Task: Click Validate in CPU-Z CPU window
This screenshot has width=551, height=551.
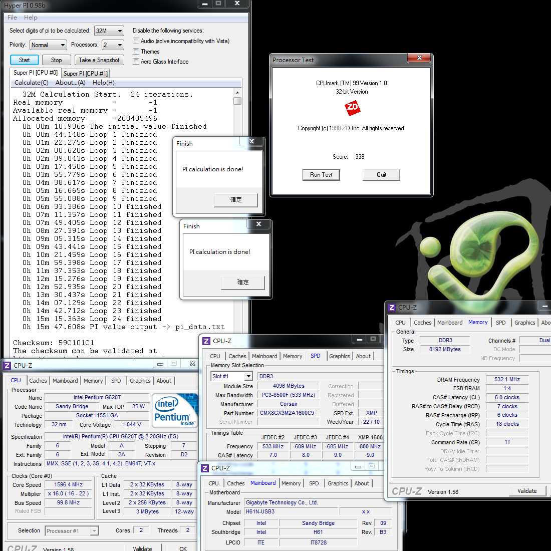Action: coord(142,548)
